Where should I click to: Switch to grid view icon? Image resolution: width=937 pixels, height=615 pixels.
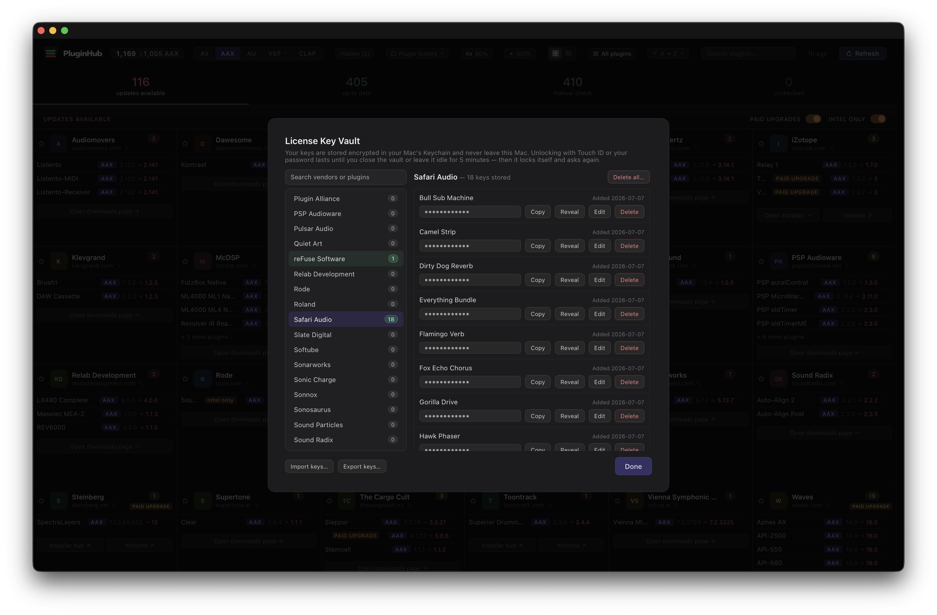[556, 53]
